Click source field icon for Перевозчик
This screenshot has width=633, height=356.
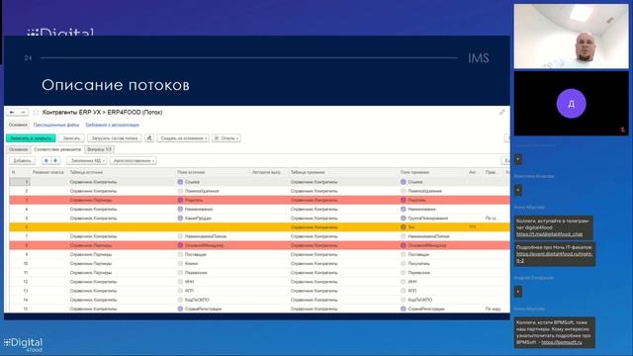pyautogui.click(x=180, y=273)
